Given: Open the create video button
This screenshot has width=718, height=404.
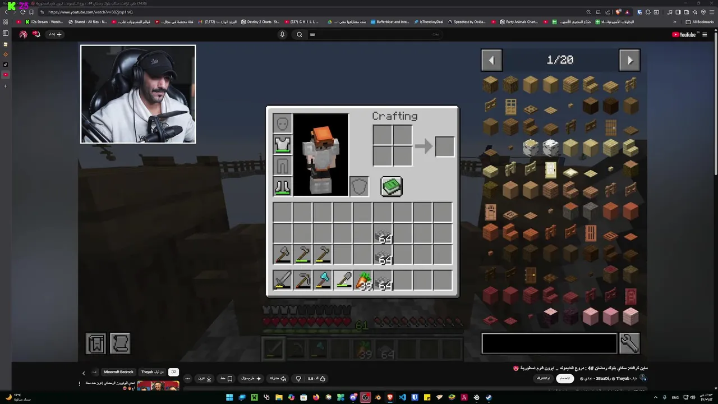Looking at the screenshot, I should click(x=55, y=34).
